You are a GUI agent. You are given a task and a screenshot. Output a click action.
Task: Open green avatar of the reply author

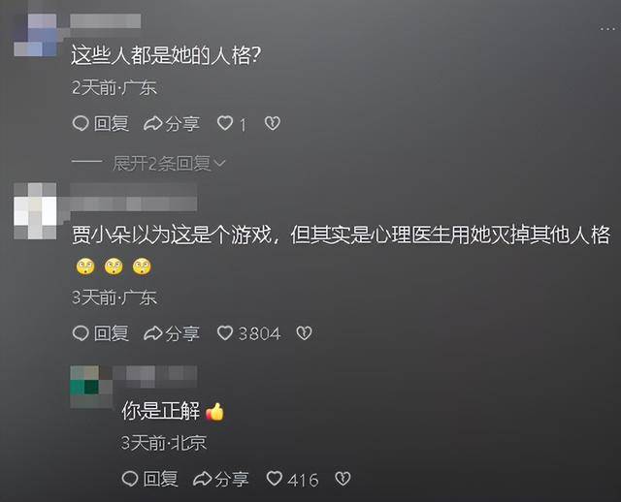(x=91, y=387)
